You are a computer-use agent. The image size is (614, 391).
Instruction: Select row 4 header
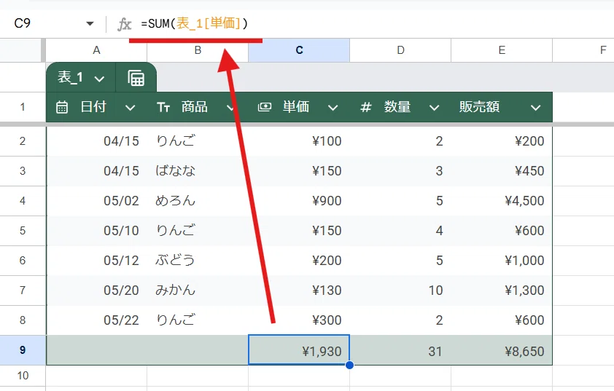click(23, 201)
